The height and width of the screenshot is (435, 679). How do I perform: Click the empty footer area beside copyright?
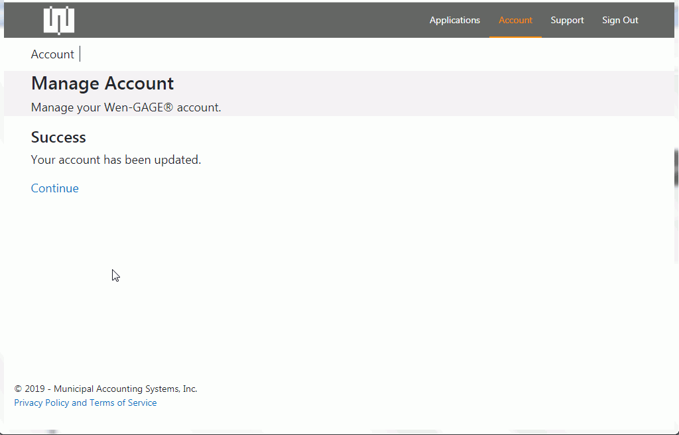431,395
